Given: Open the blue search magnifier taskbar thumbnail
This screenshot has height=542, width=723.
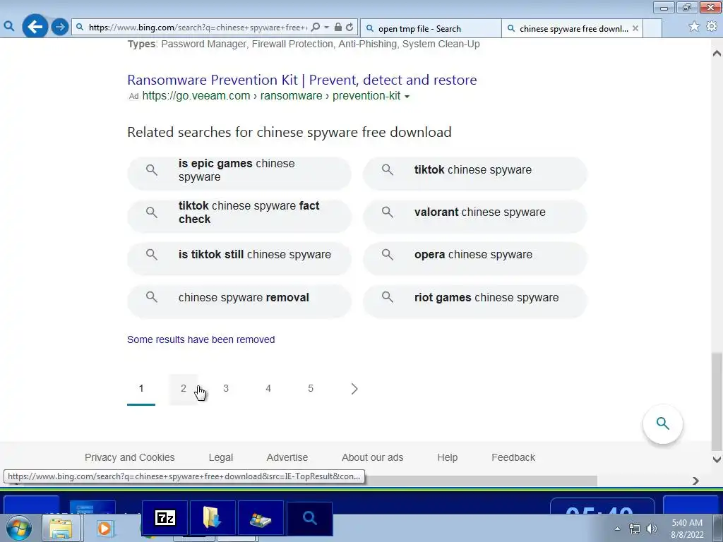Looking at the screenshot, I should point(309,518).
